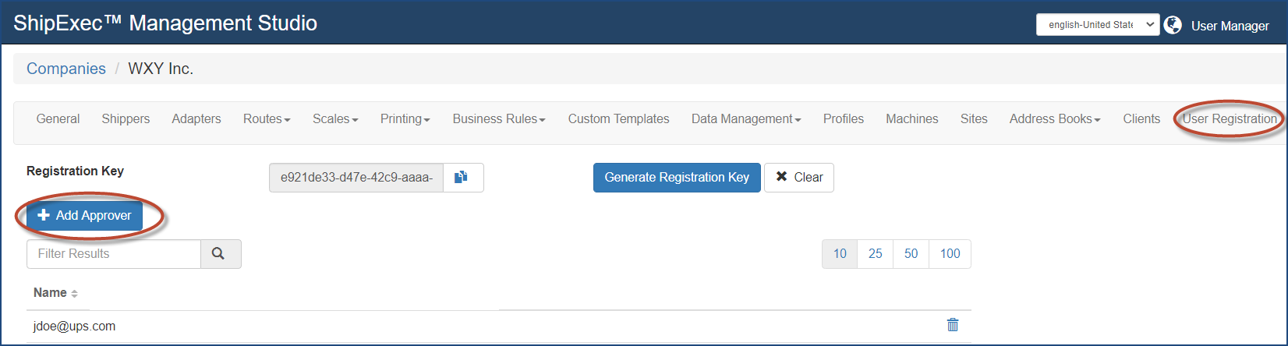1288x346 pixels.
Task: Open the language selection dropdown
Action: [x=1098, y=25]
